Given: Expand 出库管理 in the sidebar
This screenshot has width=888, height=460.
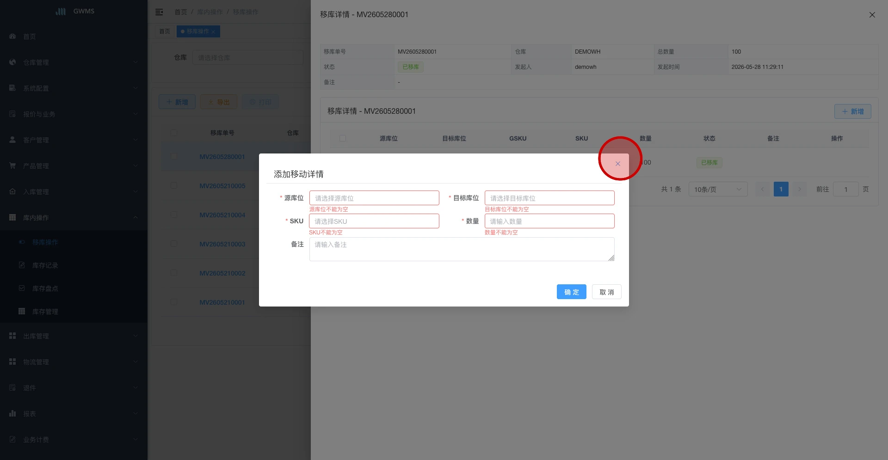Looking at the screenshot, I should pyautogui.click(x=74, y=336).
